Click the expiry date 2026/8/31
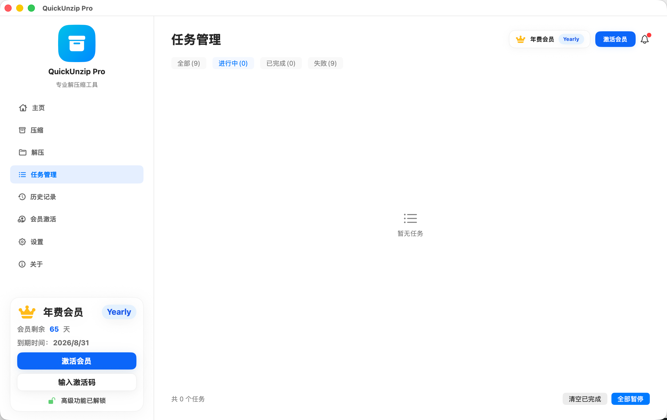The width and height of the screenshot is (667, 420). (x=71, y=343)
